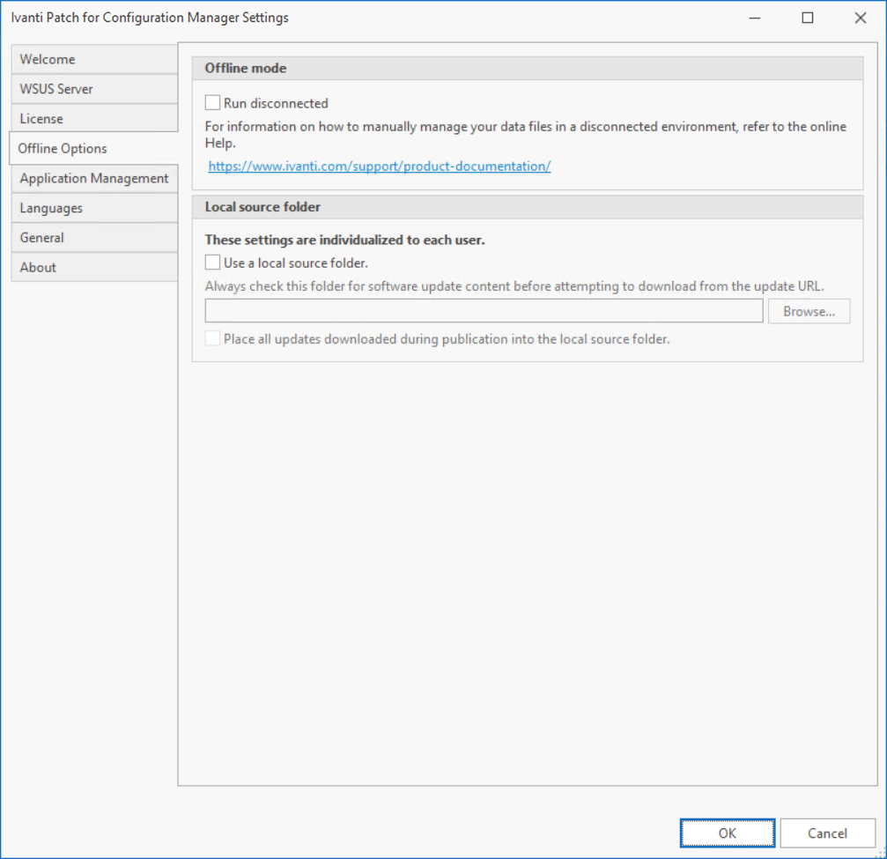Image resolution: width=887 pixels, height=859 pixels.
Task: Switch to the General tab
Action: tap(93, 238)
